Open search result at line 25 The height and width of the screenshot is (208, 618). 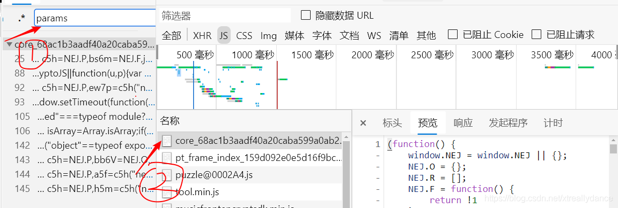pyautogui.click(x=79, y=59)
